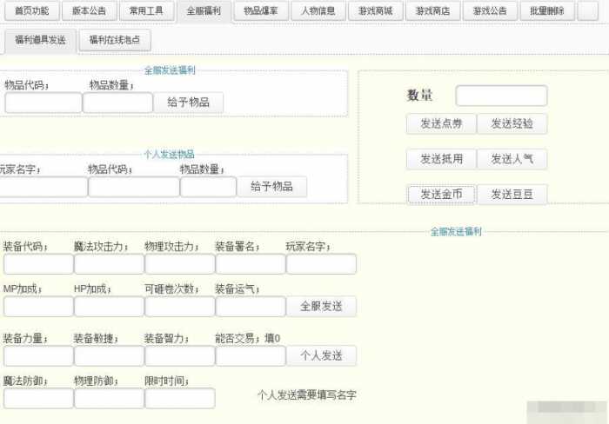Click the 发送金币 button
The width and height of the screenshot is (609, 424).
tap(441, 195)
